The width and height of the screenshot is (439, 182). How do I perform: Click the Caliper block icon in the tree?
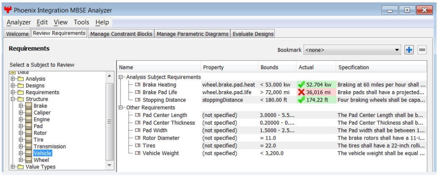[28, 113]
